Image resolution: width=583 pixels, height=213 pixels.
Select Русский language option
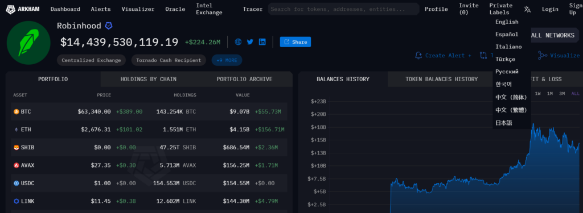(507, 72)
